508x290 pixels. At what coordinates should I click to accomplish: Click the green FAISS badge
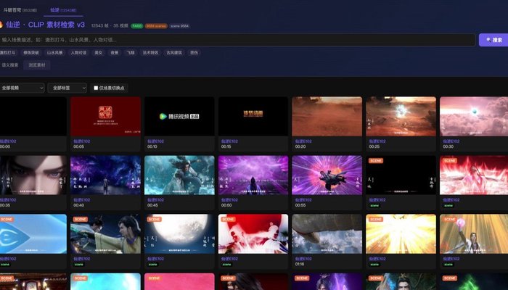(136, 26)
